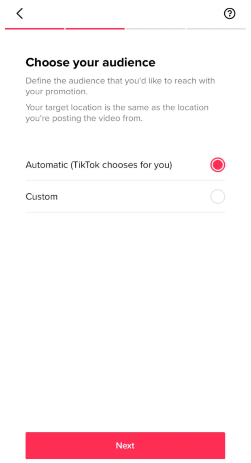Click the fourth gray progress step segment
Viewport: 251px width, 463px height.
pos(216,29)
